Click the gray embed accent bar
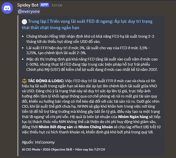176x158 pixels. [18, 86]
